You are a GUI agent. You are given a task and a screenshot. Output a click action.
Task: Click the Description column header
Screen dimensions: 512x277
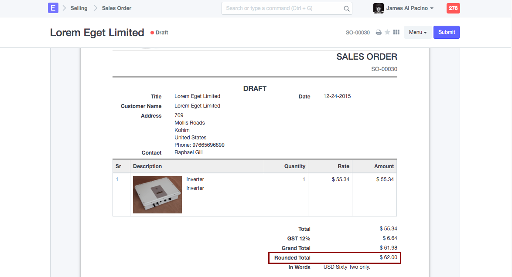click(x=147, y=166)
